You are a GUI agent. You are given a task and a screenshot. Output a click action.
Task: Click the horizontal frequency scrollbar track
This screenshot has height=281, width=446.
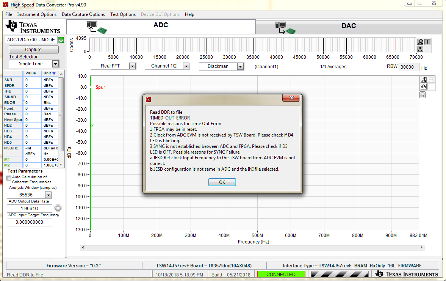pos(252,247)
